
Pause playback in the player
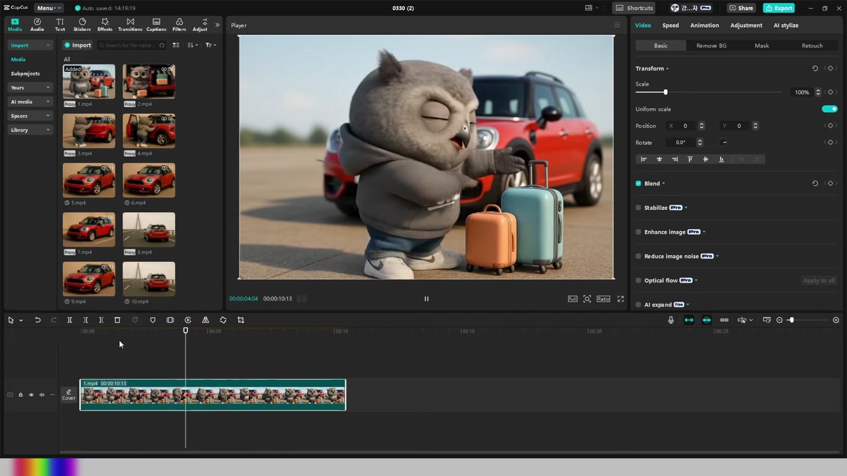pos(426,299)
